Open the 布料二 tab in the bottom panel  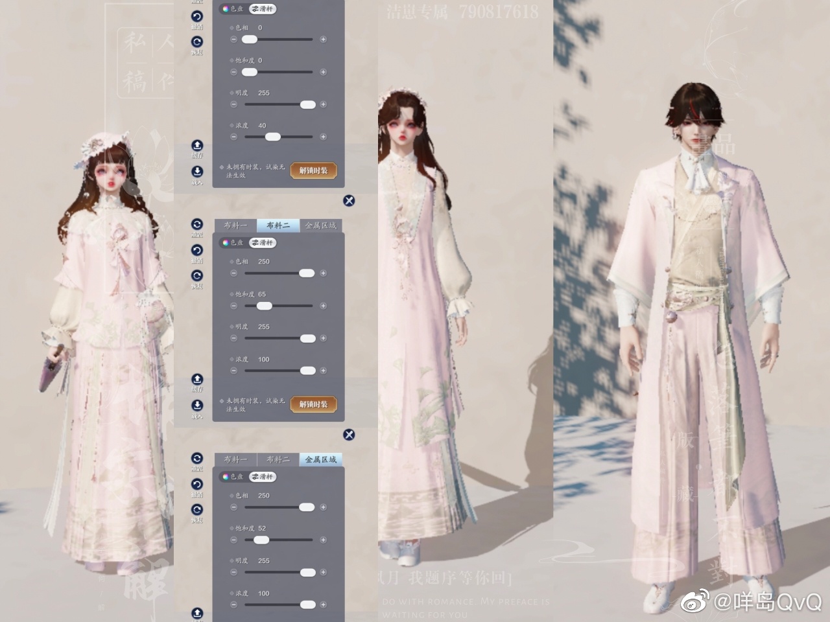point(278,459)
